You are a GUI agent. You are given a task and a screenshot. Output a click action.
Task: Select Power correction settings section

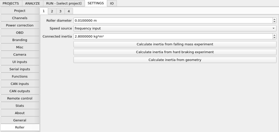click(20, 25)
